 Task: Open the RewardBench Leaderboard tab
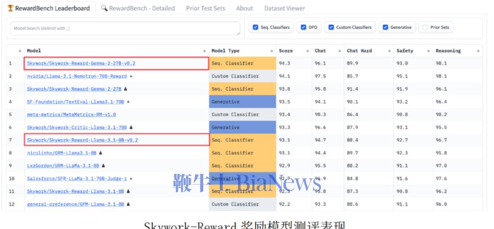pos(48,8)
